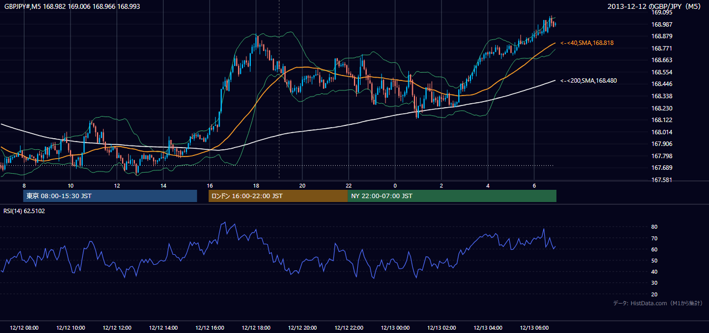Click the 12/12 12:00 time axis label
This screenshot has height=333, width=709.
coord(117,328)
